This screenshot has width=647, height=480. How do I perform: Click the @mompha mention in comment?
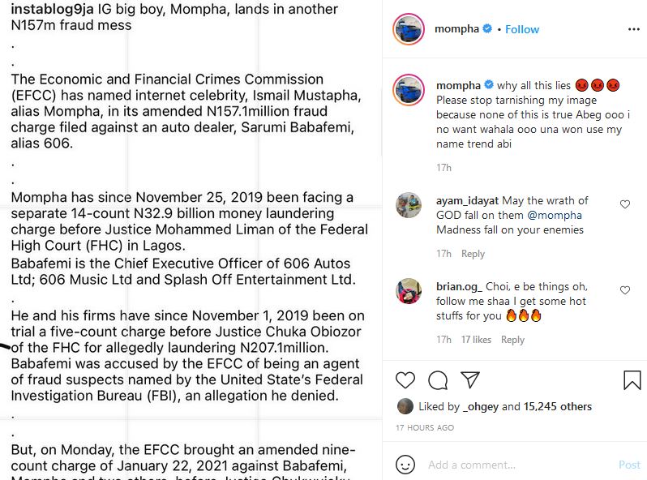(555, 215)
